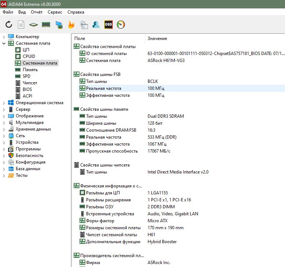Open the Report document icon in toolbar
This screenshot has width=285, height=267.
point(21,25)
